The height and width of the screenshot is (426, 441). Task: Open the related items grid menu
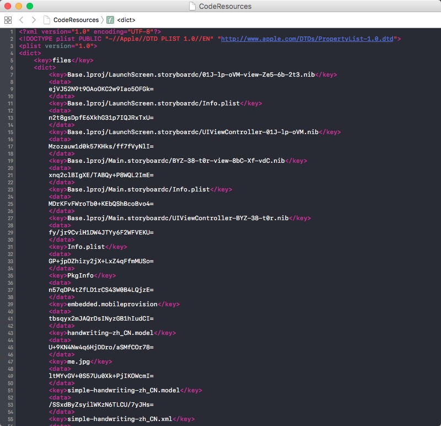coord(8,20)
